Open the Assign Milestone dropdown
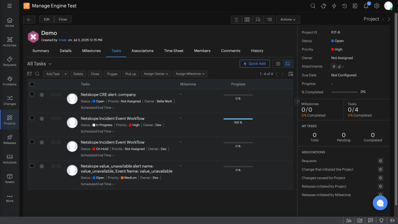This screenshot has height=224, width=398. [190, 74]
